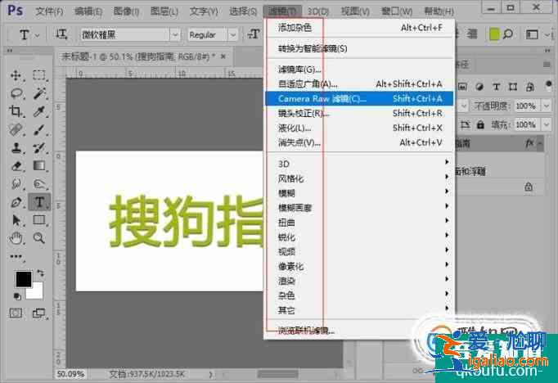Choose 转换为智能滤镜(S) menu item

(x=359, y=48)
